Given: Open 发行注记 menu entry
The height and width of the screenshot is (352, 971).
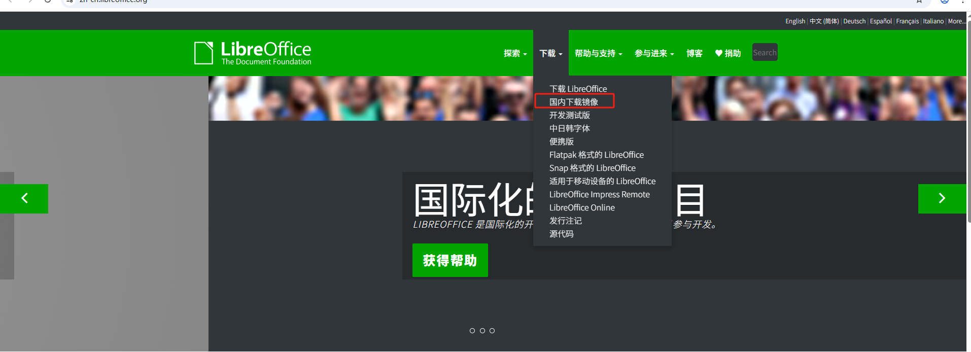Looking at the screenshot, I should tap(566, 221).
